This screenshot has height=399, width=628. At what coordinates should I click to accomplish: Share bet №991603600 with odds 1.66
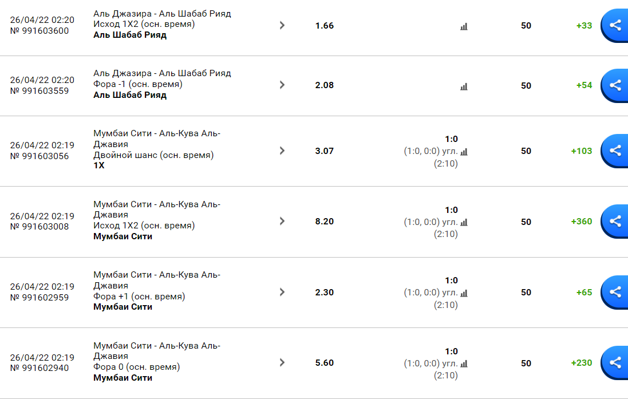615,25
